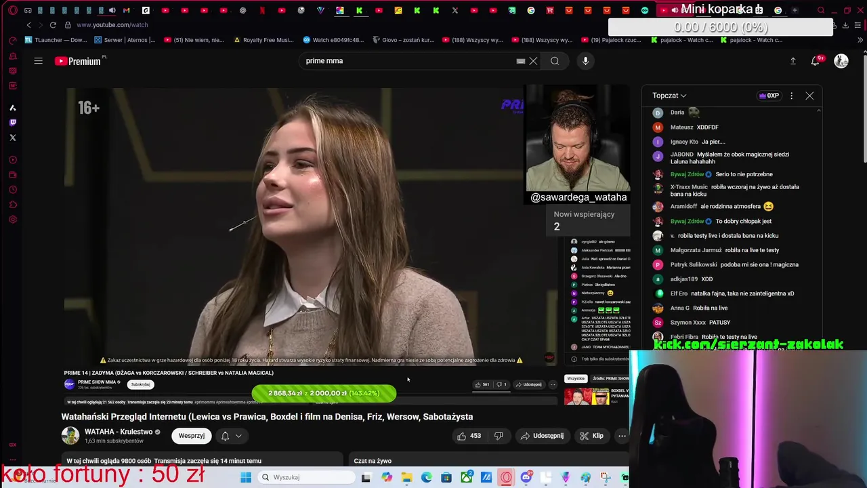This screenshot has width=867, height=488.
Task: Open the YouTube upload/create icon
Action: point(793,61)
